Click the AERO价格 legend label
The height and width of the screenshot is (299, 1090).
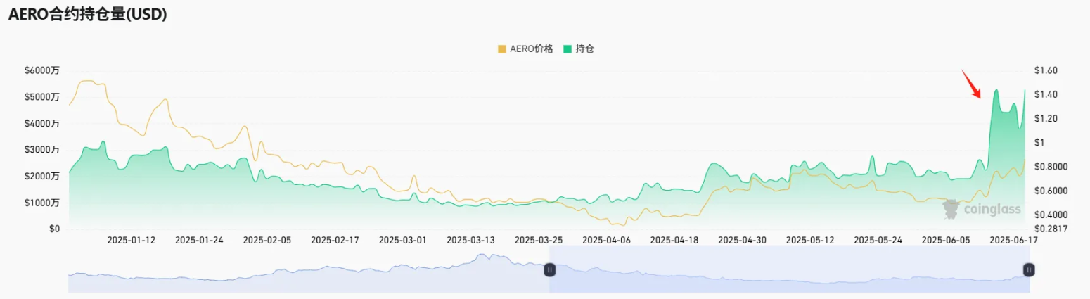point(532,49)
